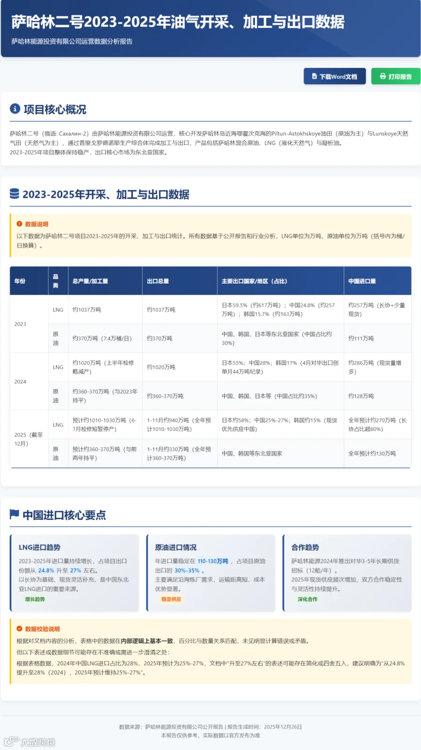Click the footer 数据来源 line
The image size is (421, 750).
(210, 727)
